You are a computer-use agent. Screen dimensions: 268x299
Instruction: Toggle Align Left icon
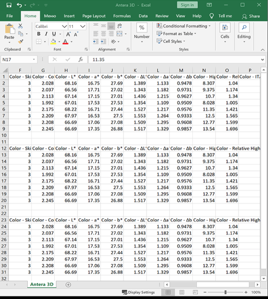tap(96, 34)
